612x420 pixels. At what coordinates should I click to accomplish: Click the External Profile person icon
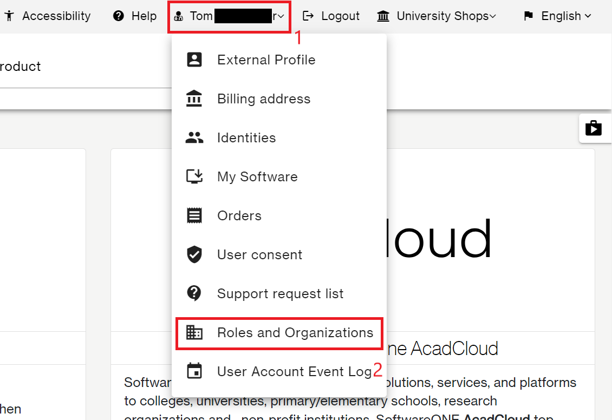coord(194,60)
